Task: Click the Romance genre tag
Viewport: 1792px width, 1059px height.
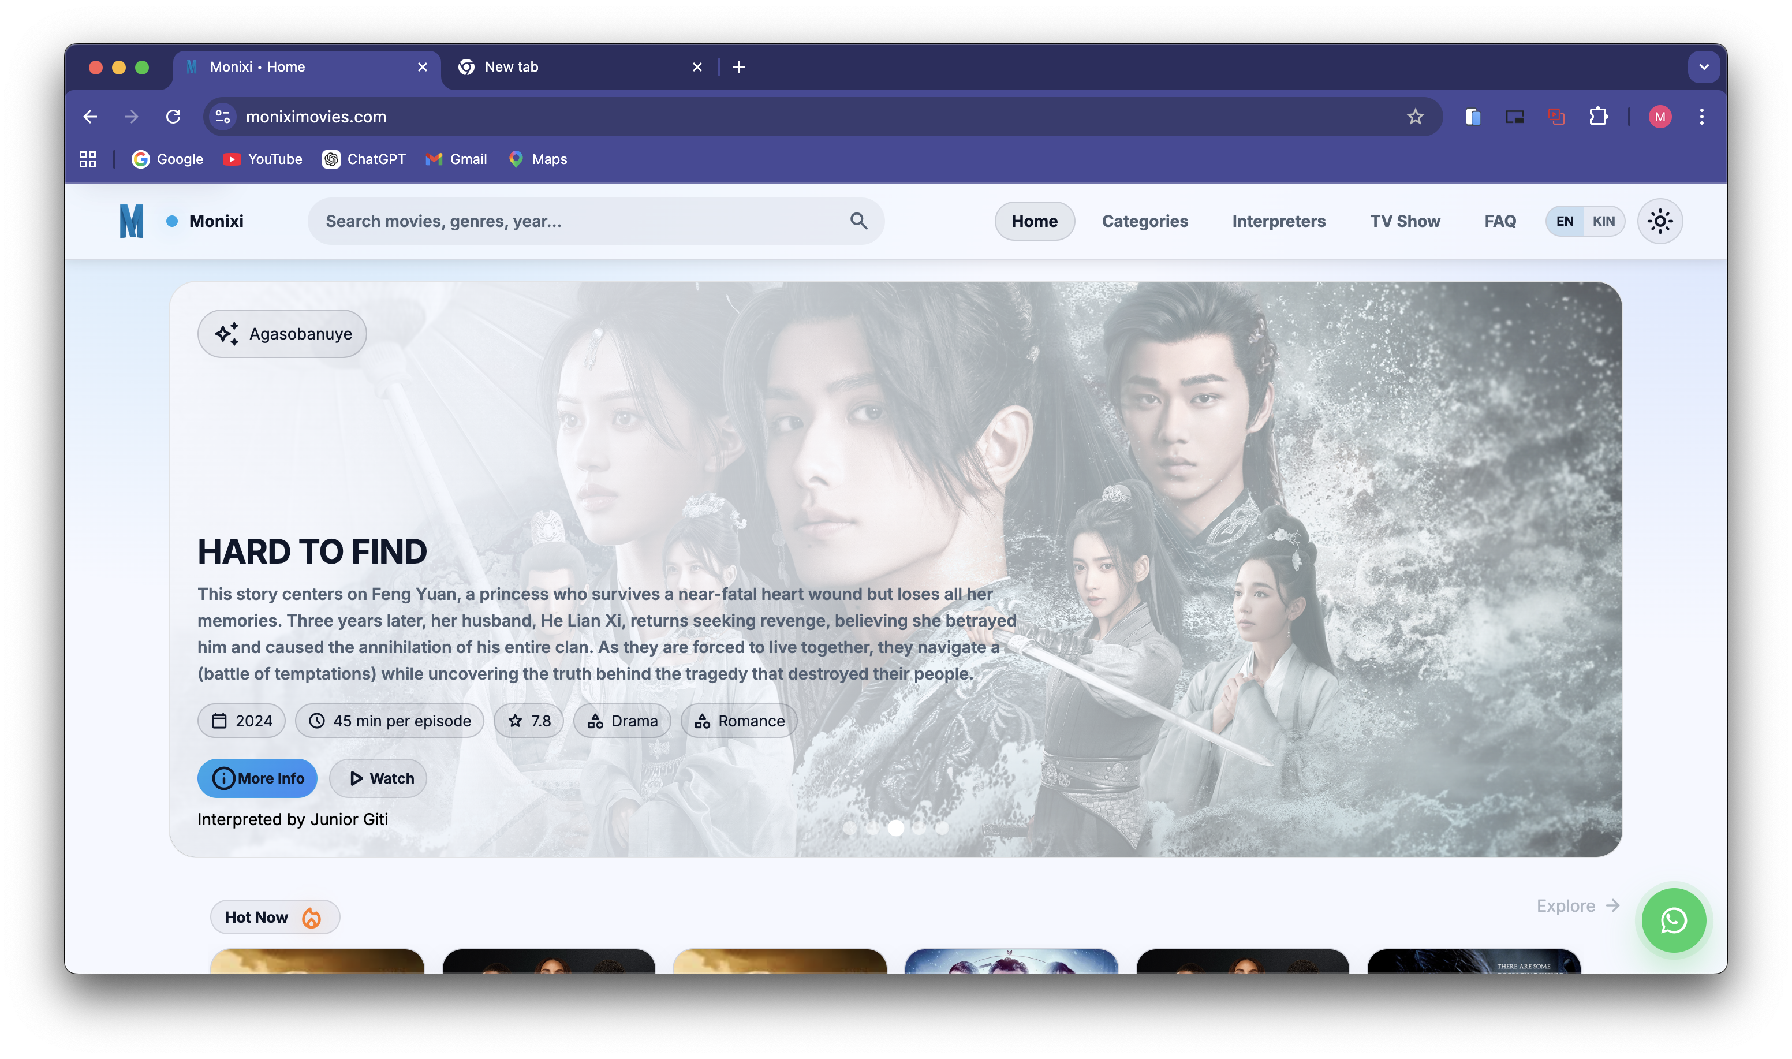Action: click(738, 721)
